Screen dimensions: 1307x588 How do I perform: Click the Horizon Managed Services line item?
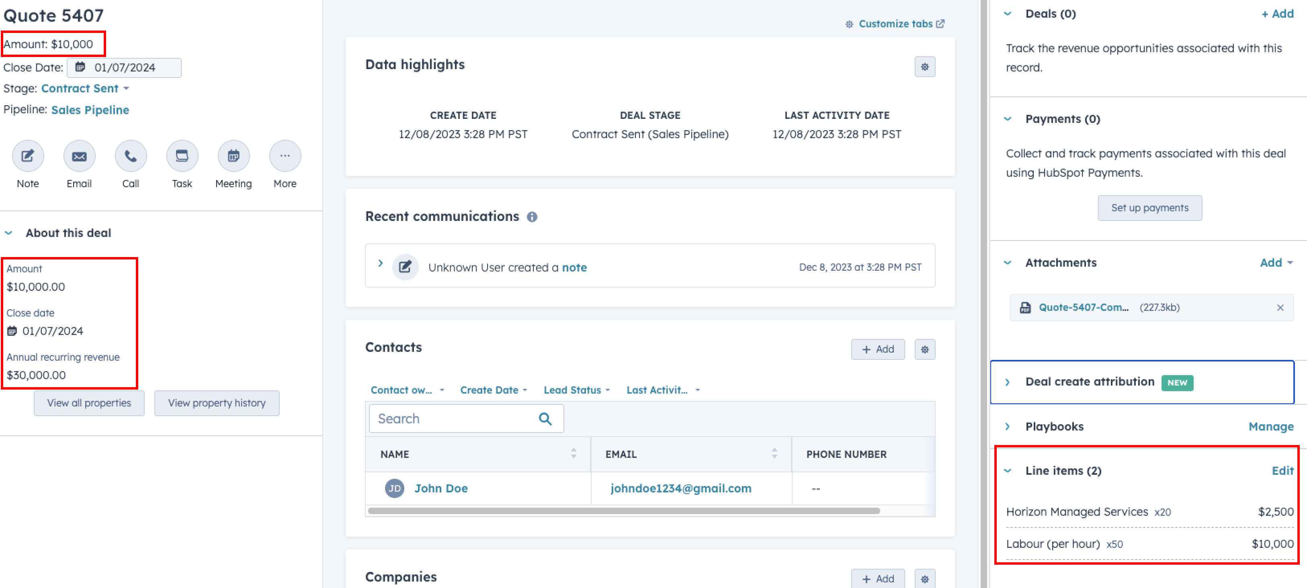[x=1149, y=511]
